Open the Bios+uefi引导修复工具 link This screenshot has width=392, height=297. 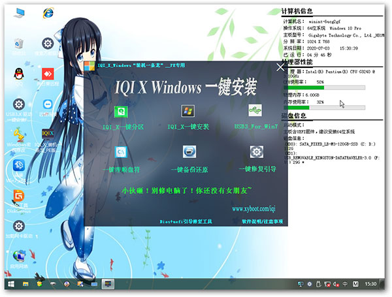tap(186, 222)
